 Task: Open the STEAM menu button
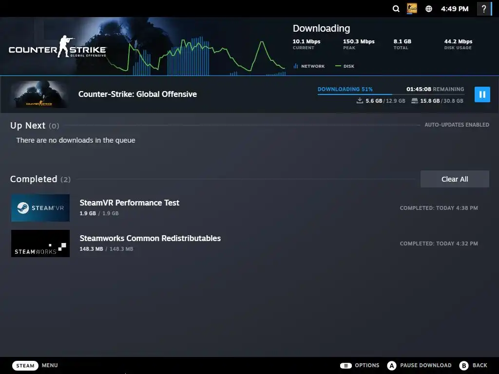click(x=25, y=365)
